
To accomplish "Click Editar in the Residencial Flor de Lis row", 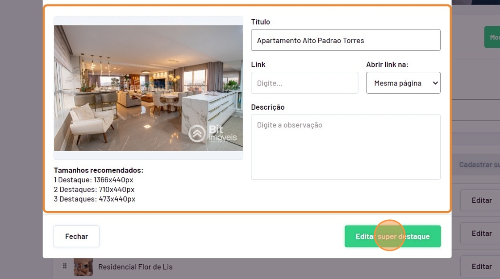I will click(481, 266).
